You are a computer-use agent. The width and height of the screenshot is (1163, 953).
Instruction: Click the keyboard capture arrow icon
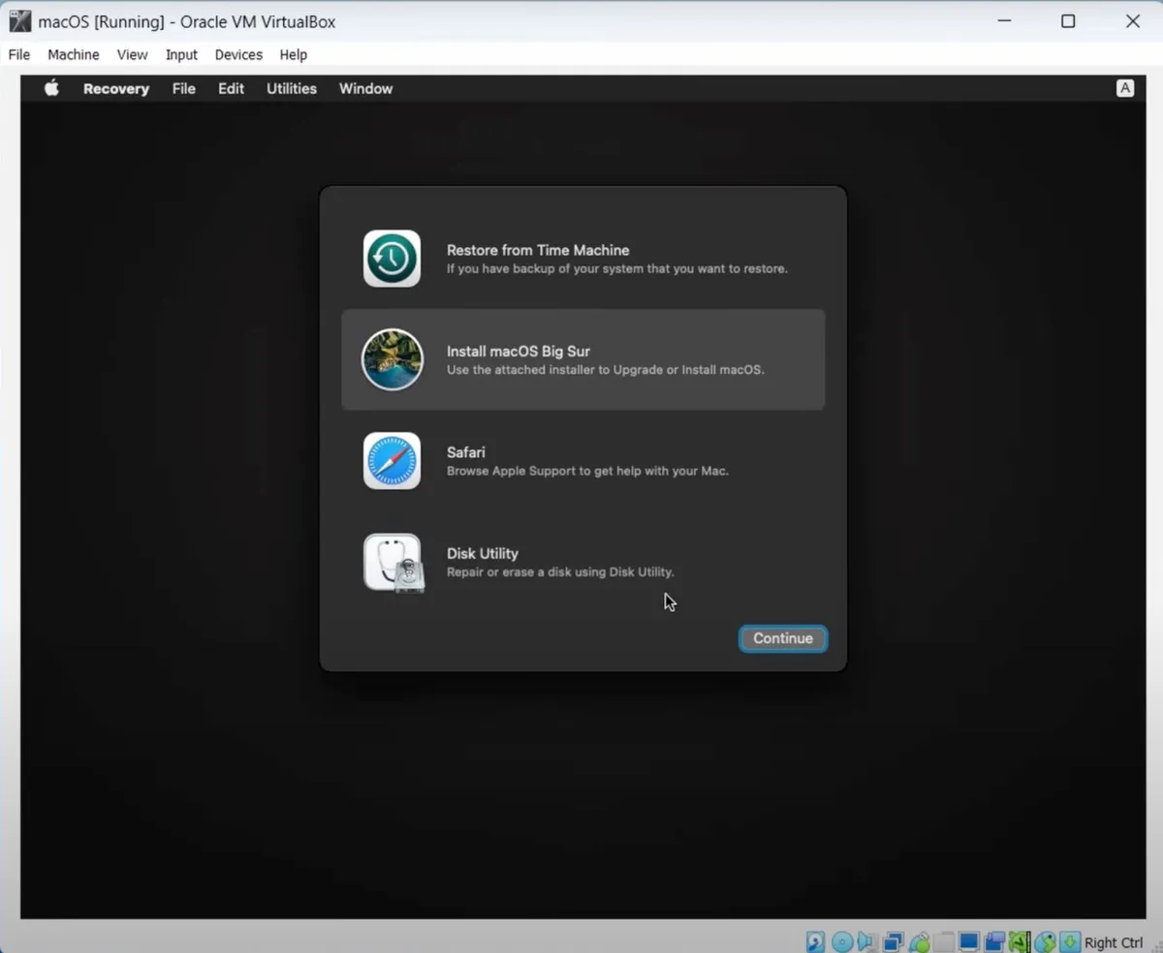(x=1069, y=941)
